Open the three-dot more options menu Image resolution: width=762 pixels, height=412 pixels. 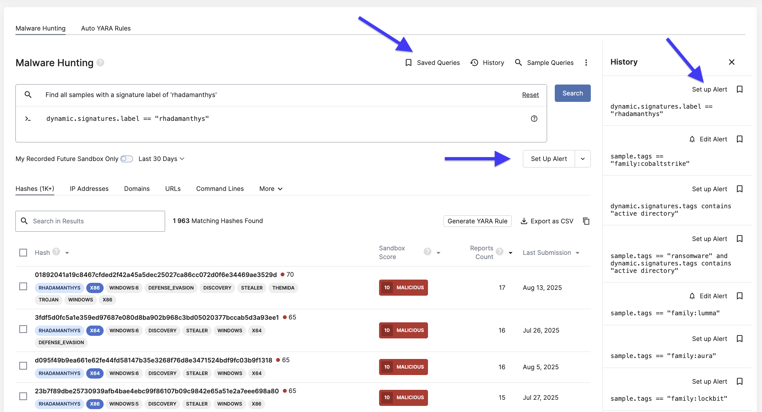[x=586, y=63]
